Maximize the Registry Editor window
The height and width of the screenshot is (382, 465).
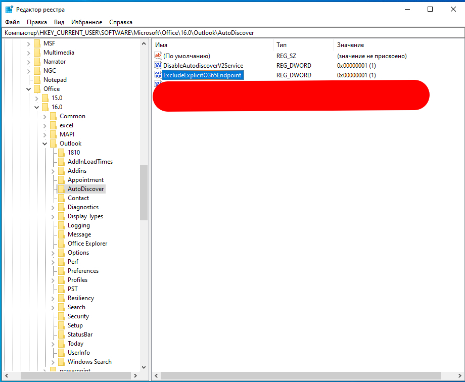click(430, 9)
